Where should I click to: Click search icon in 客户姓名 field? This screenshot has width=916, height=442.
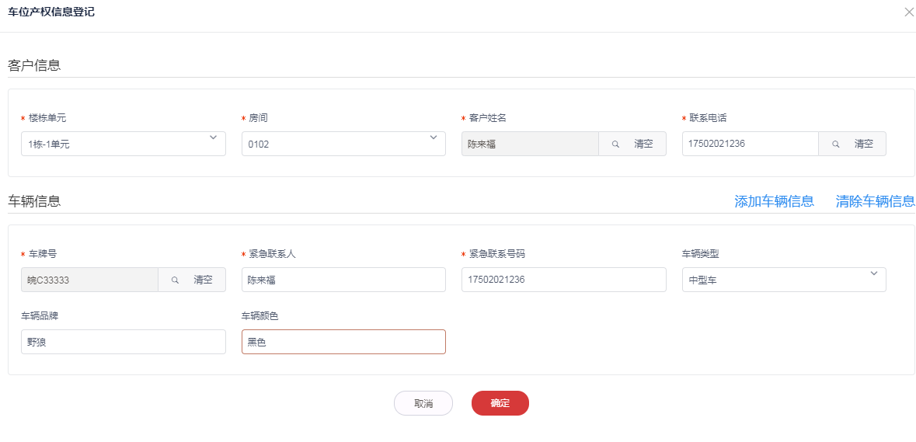point(615,144)
